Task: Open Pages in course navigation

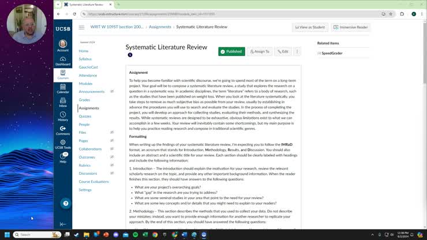Action: (83, 141)
